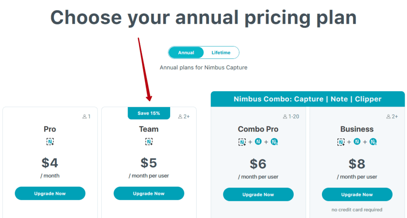This screenshot has height=218, width=407.
Task: Upgrade to the Combo Pro plan
Action: (258, 195)
